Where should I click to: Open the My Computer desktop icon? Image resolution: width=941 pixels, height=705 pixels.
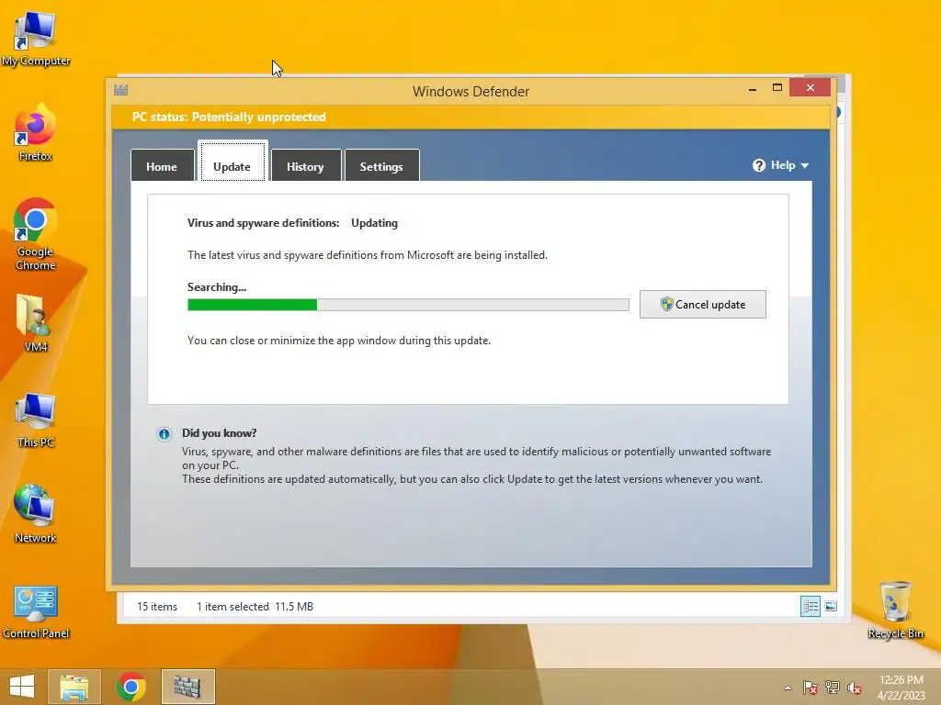point(35,37)
